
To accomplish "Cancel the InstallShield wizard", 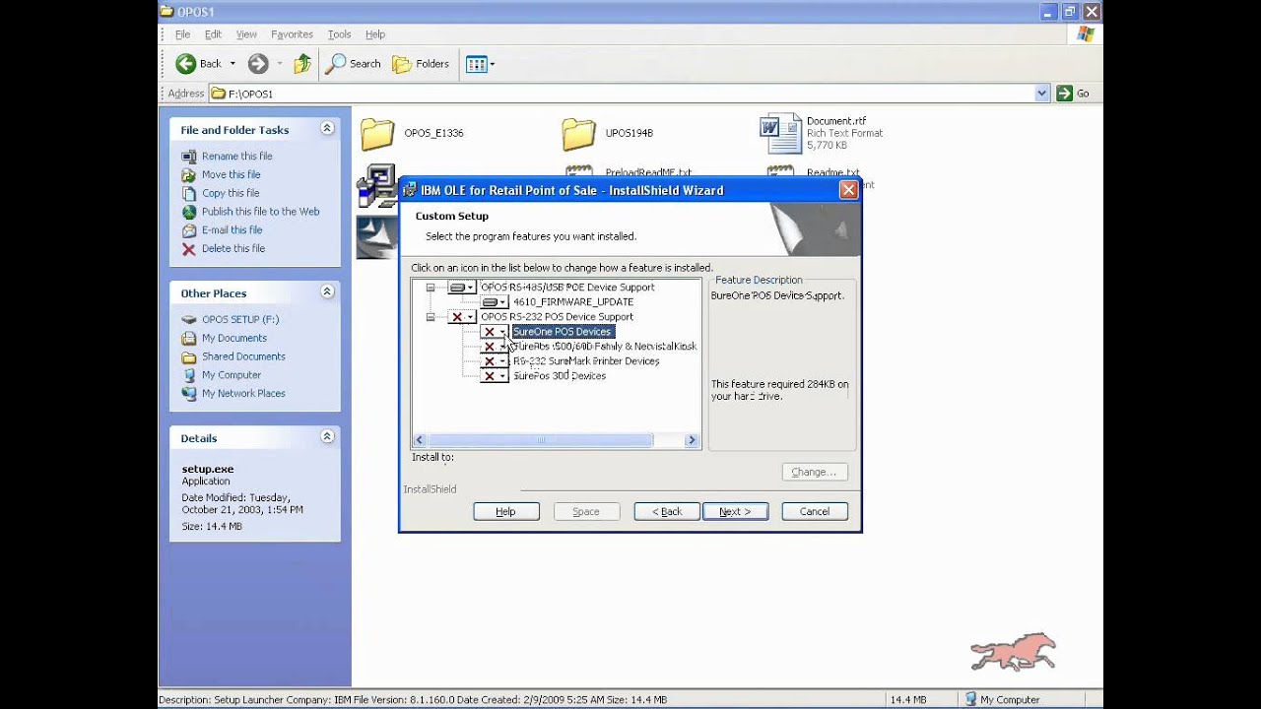I will (x=815, y=512).
